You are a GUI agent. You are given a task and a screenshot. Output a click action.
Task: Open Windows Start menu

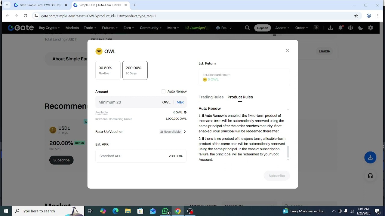click(6, 211)
